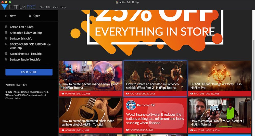Click YouTube icon on Fallout 76 VATS card

tap(192, 130)
